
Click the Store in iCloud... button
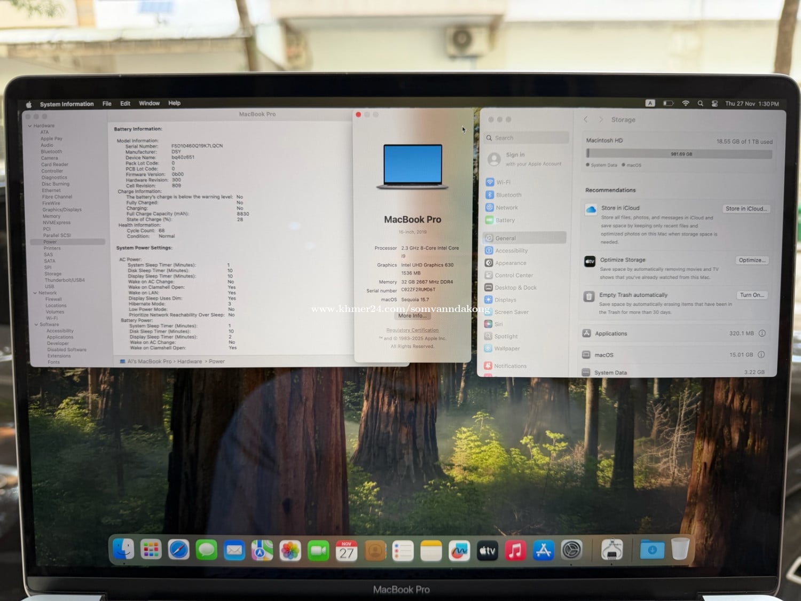(746, 209)
